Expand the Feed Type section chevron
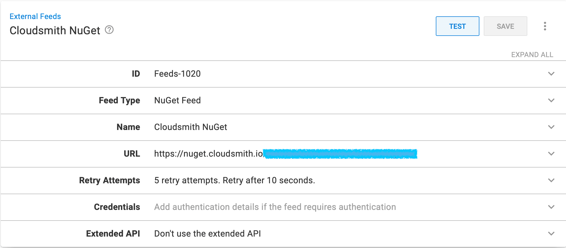Image resolution: width=566 pixels, height=248 pixels. point(551,100)
